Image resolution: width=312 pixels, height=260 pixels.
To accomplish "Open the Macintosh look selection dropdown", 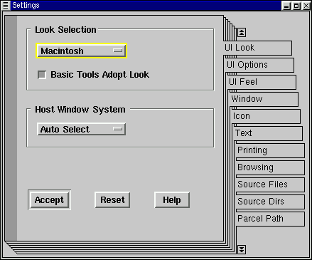I will (x=82, y=51).
